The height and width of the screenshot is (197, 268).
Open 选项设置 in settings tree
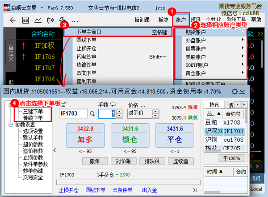[x=33, y=131]
